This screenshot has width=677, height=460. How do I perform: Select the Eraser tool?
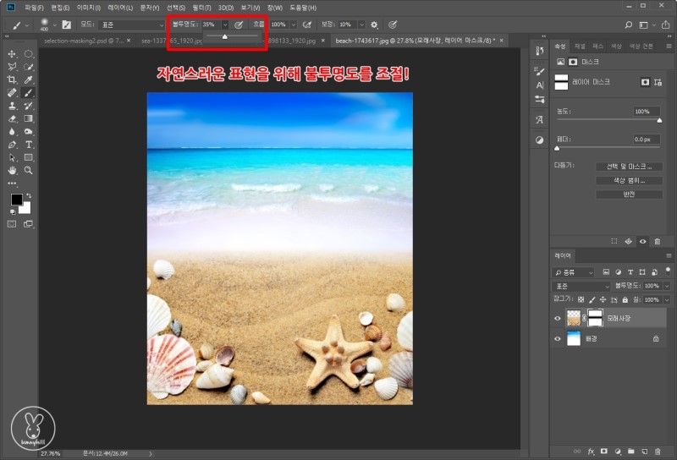click(12, 118)
